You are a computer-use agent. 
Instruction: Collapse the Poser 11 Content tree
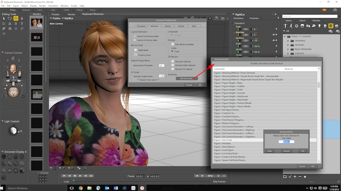coord(285,37)
